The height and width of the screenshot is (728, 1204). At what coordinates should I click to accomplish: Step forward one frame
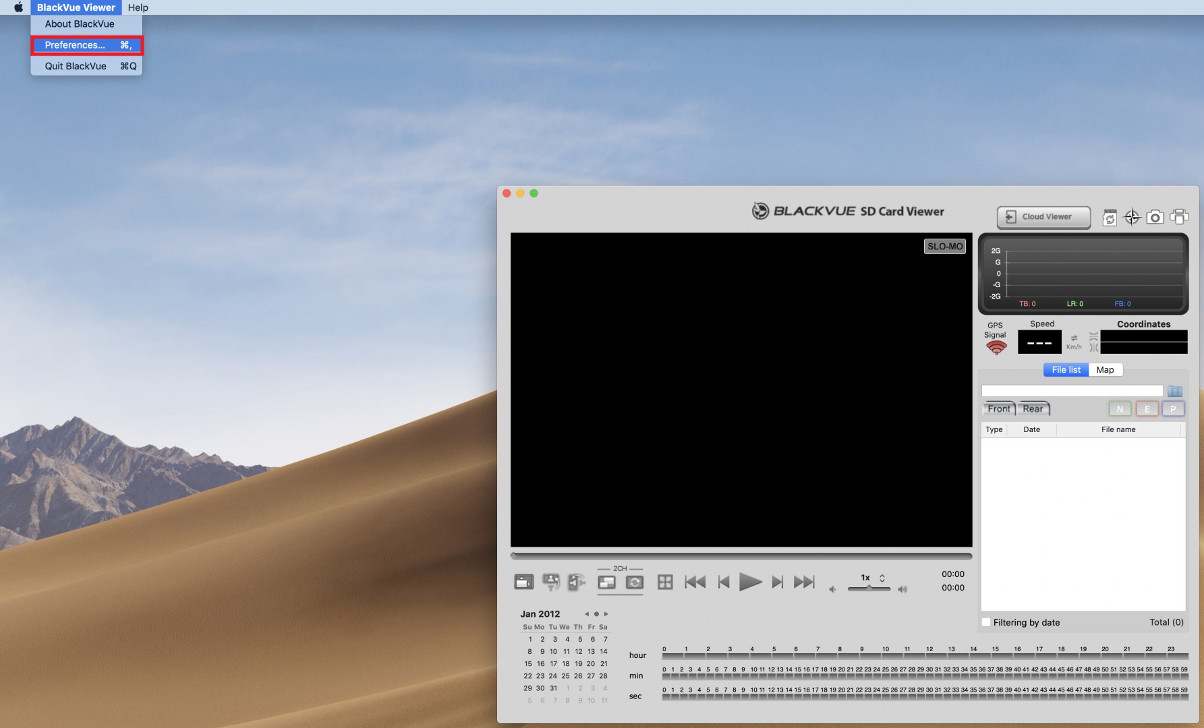click(777, 582)
